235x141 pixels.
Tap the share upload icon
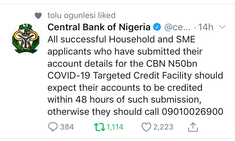pos(192,126)
